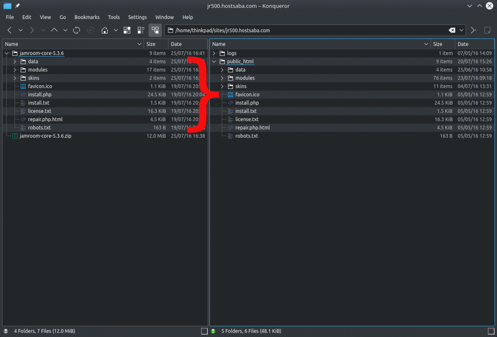
Task: Open the Settings menu
Action: pyautogui.click(x=137, y=17)
